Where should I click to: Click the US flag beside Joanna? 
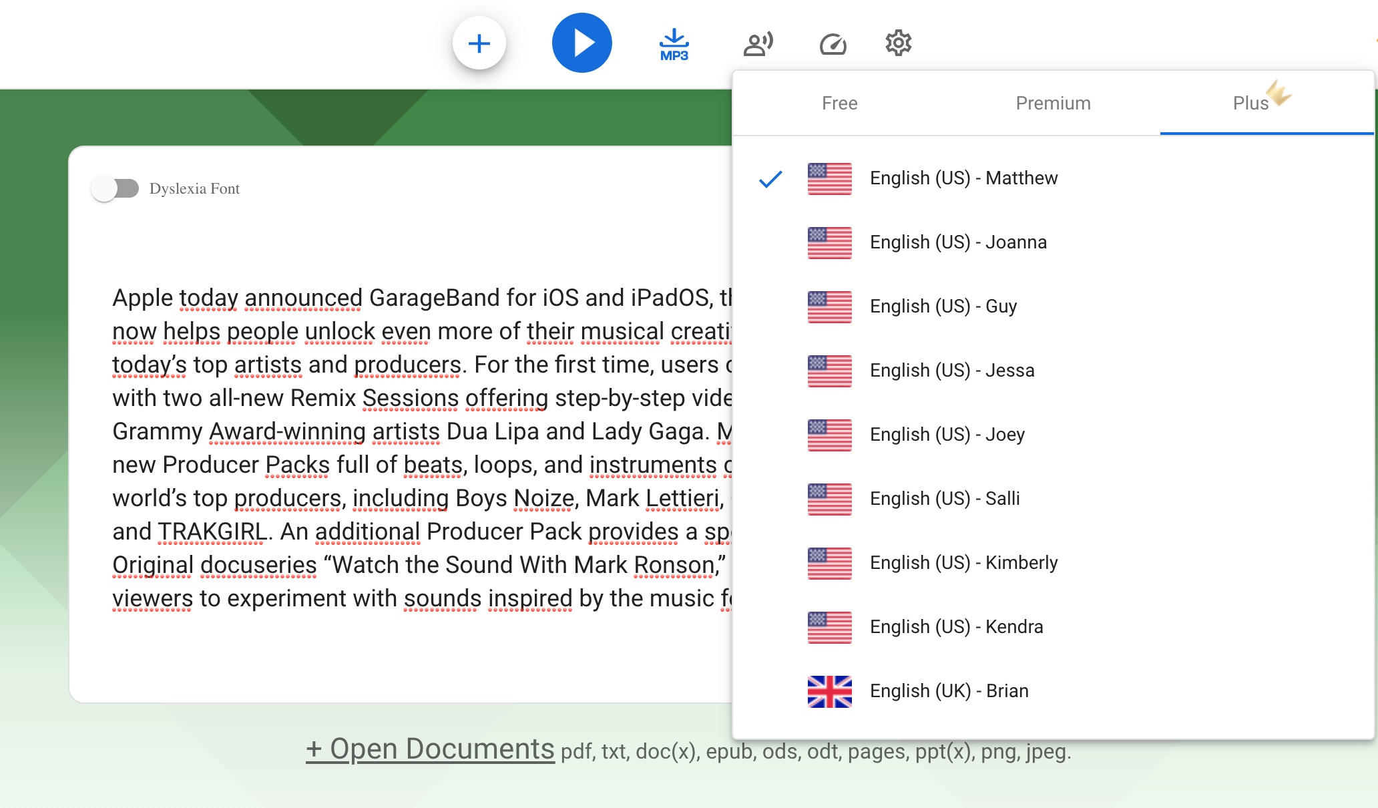829,242
